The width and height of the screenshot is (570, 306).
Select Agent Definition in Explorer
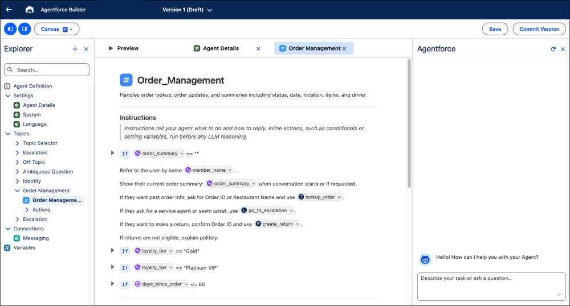[x=32, y=86]
